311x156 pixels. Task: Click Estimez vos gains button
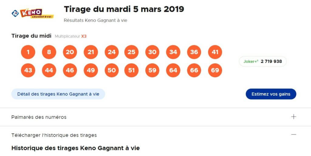click(271, 94)
